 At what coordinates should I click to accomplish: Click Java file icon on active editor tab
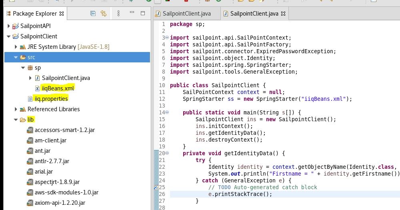point(226,14)
